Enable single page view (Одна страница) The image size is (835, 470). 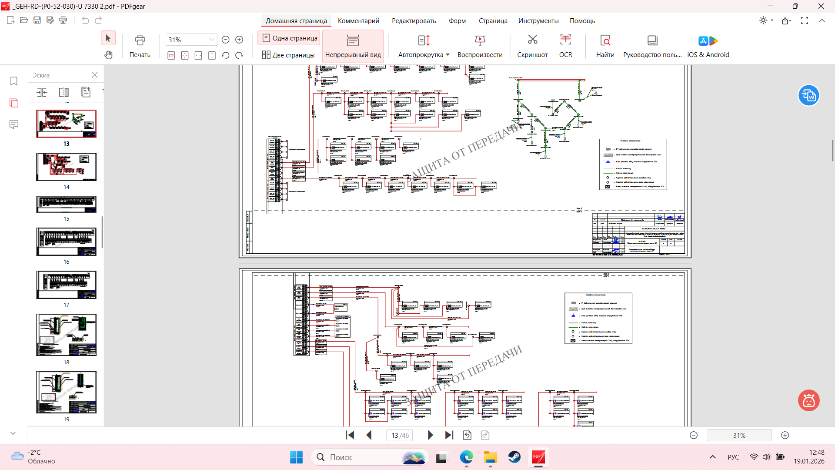pos(290,38)
